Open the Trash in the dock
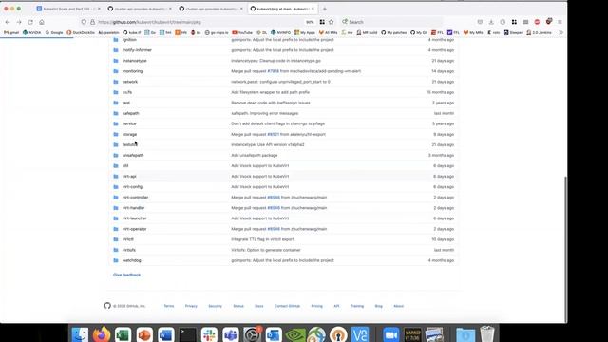This screenshot has height=342, width=608. tap(487, 334)
